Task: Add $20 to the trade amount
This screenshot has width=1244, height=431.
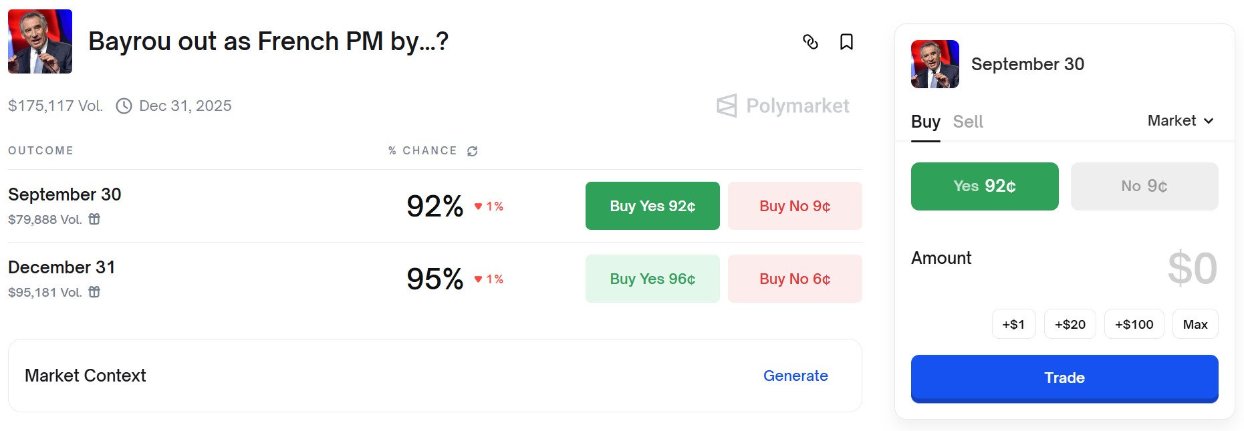Action: [x=1070, y=324]
